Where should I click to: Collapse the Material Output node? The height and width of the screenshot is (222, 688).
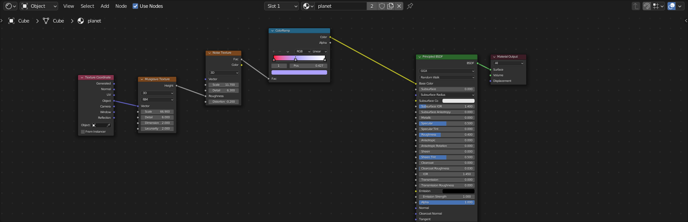tap(494, 57)
